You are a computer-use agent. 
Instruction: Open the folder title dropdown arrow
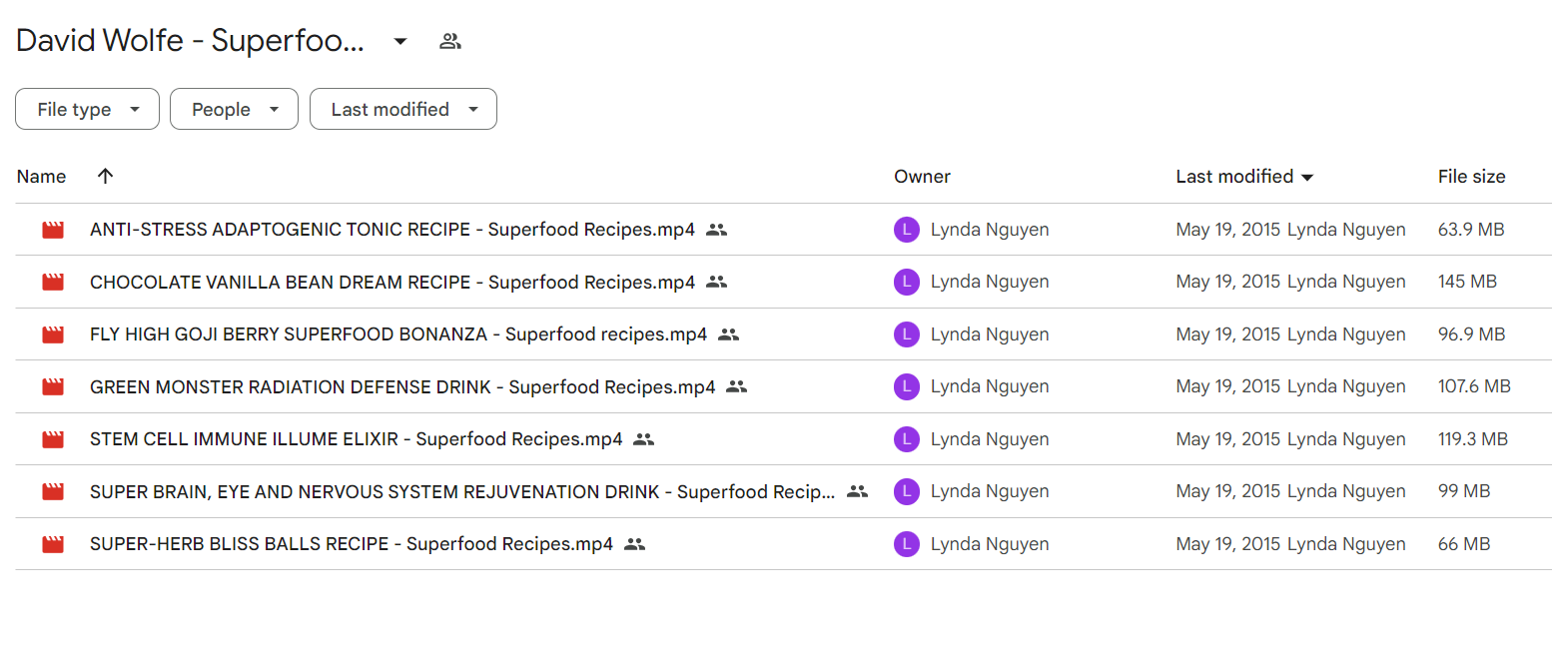tap(399, 41)
